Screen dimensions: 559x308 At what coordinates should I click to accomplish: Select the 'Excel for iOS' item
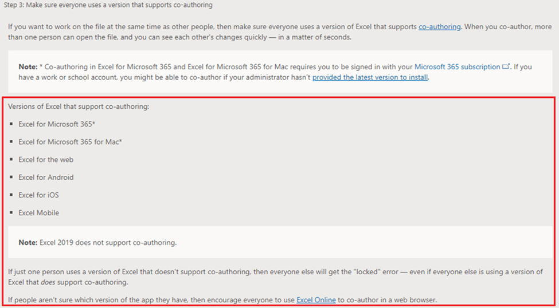click(38, 195)
